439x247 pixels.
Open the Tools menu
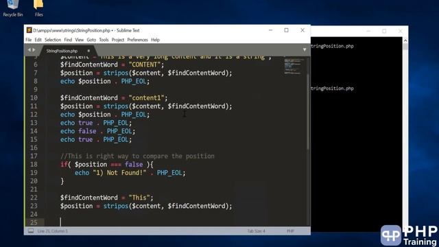(x=104, y=40)
